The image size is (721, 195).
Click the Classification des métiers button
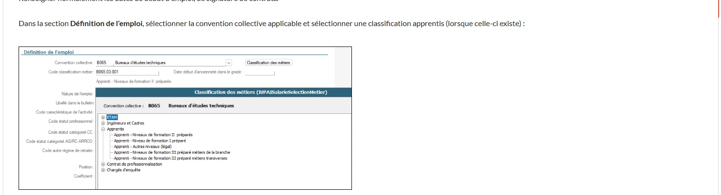pos(269,63)
